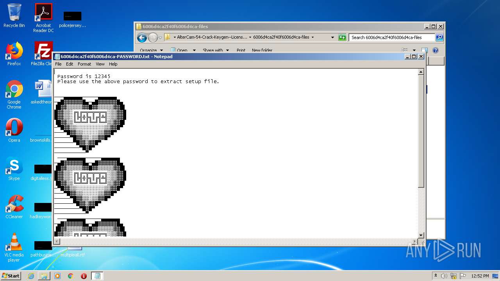Viewport: 500px width, 281px height.
Task: Open the Notepad Format menu
Action: tap(84, 64)
